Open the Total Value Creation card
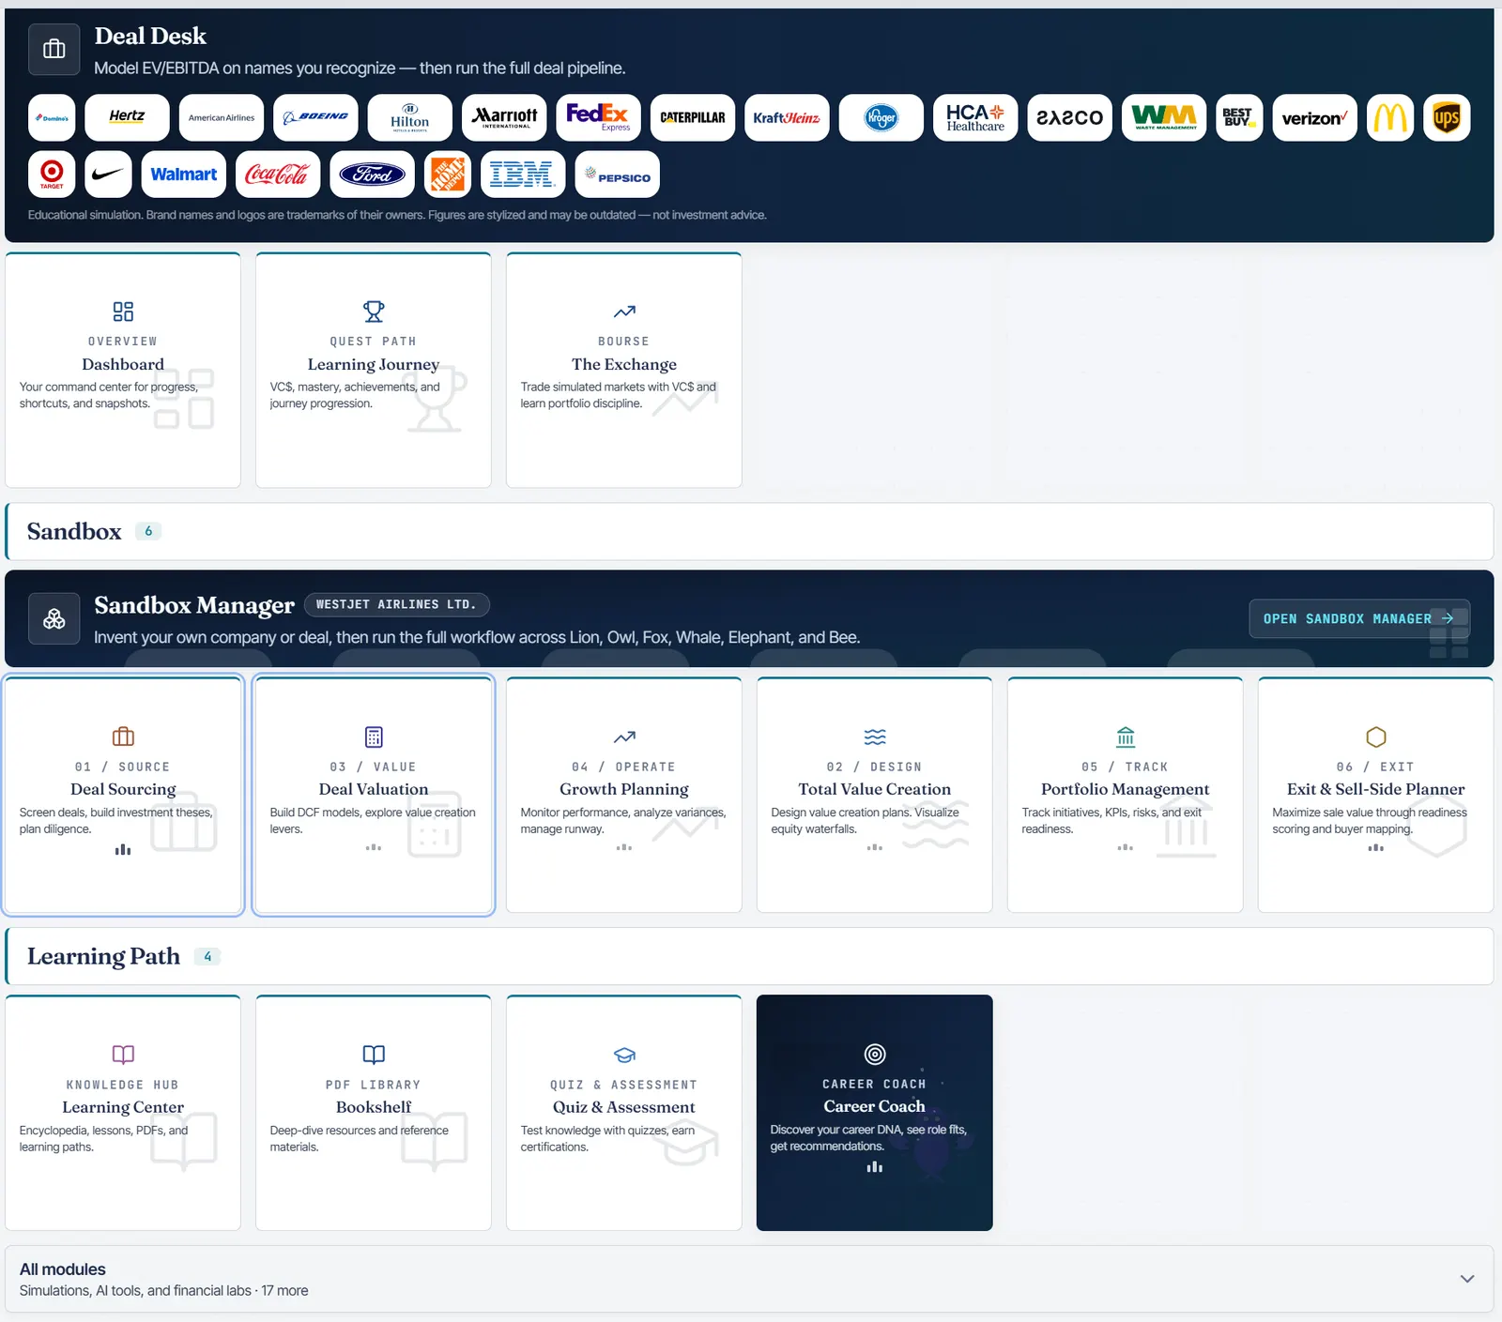This screenshot has width=1502, height=1322. tap(875, 795)
